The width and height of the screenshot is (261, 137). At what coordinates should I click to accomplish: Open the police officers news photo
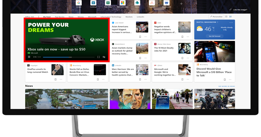215,99
